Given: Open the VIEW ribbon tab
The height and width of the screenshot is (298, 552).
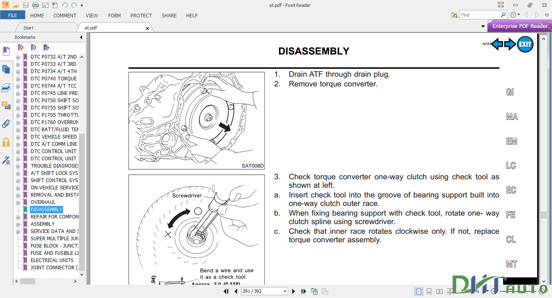Looking at the screenshot, I should 92,15.
